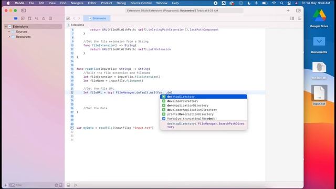The height and width of the screenshot is (189, 336).
Task: Select the Extensions playground in navigator
Action: pos(33,27)
